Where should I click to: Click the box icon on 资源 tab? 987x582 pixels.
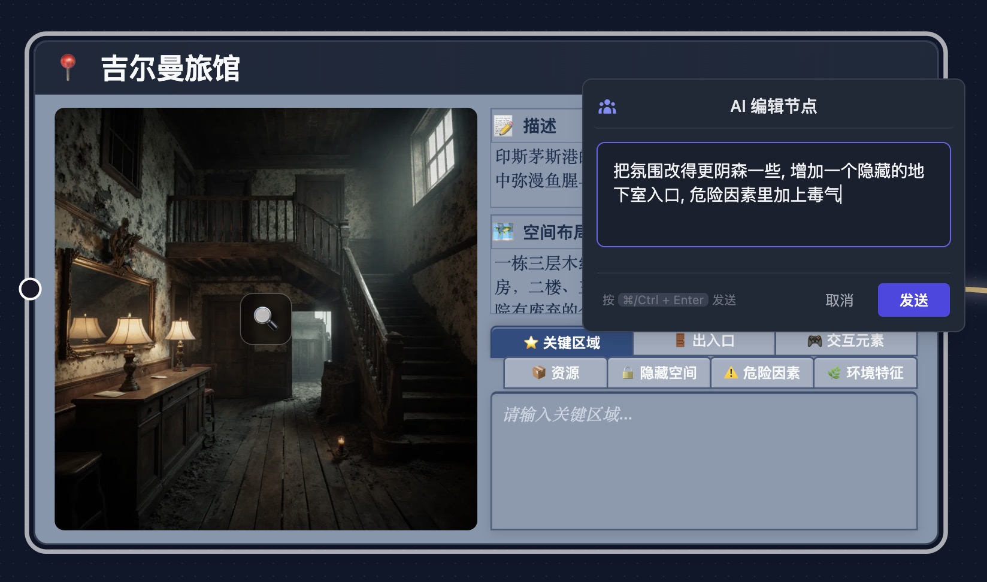(538, 373)
